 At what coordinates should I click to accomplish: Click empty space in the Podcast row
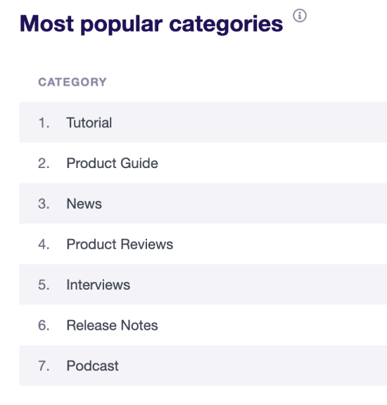click(253, 366)
